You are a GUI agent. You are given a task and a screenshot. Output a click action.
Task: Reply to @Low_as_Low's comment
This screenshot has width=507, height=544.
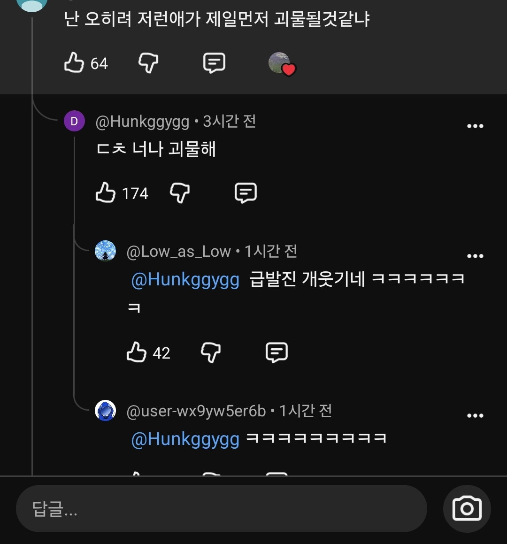277,352
